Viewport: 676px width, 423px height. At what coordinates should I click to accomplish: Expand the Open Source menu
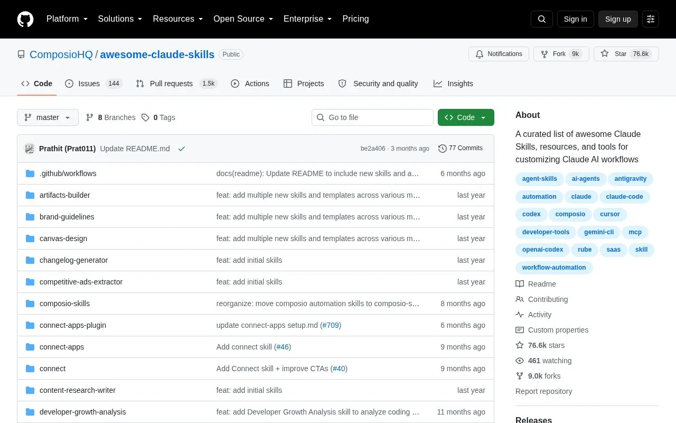243,19
